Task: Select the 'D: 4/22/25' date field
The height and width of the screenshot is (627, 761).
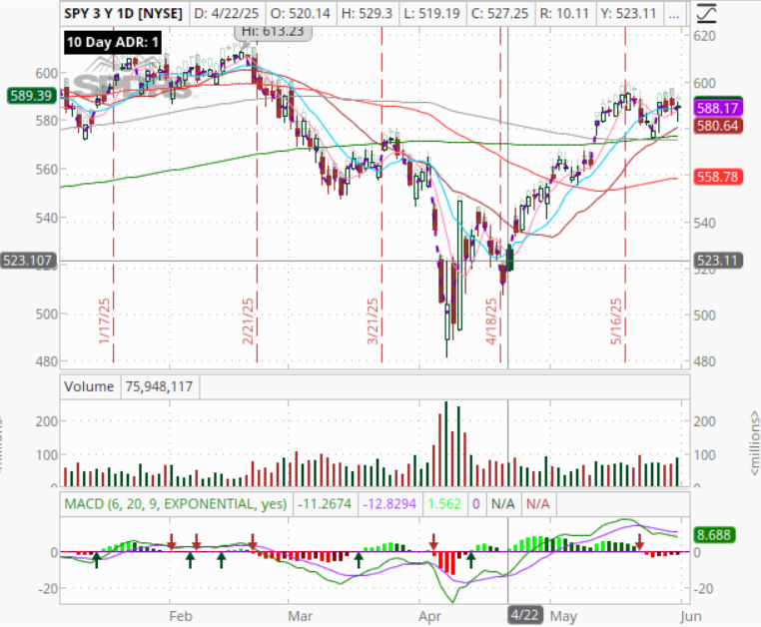Action: 226,14
